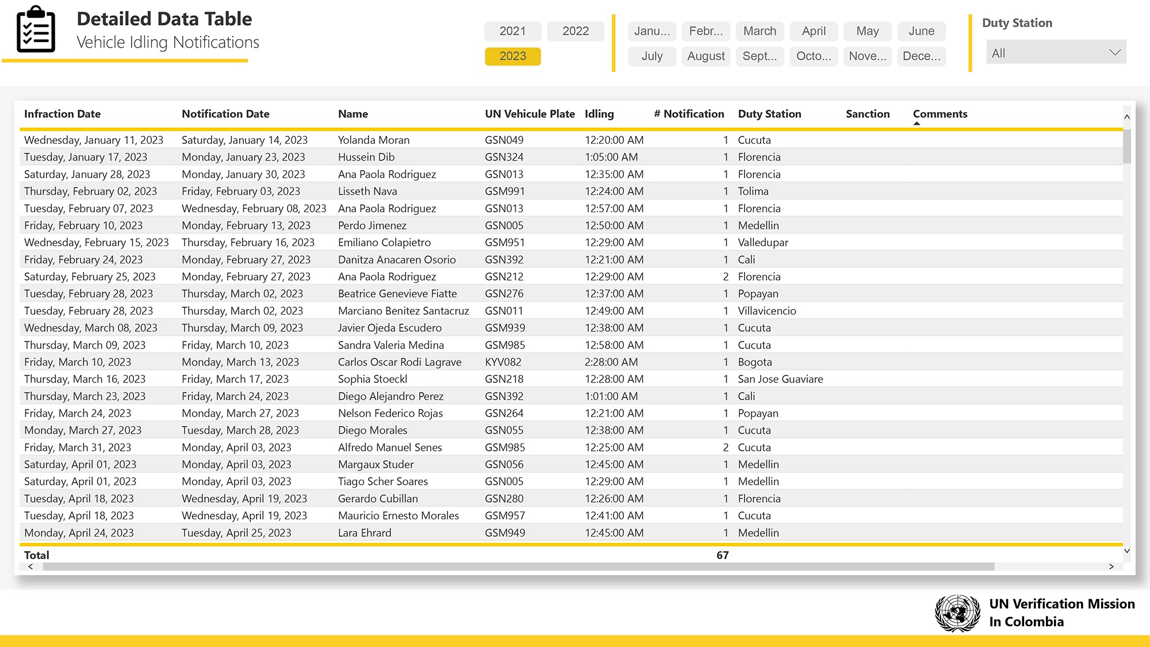Select Tiago Scher Soares cell
This screenshot has height=647, width=1150.
(383, 481)
